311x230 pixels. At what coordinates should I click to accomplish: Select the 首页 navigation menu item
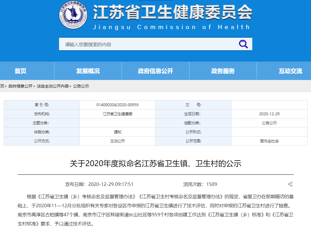coord(21,71)
